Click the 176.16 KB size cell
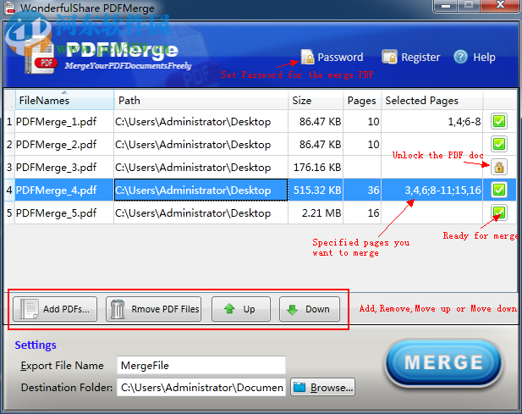Image resolution: width=522 pixels, height=414 pixels. coord(316,167)
